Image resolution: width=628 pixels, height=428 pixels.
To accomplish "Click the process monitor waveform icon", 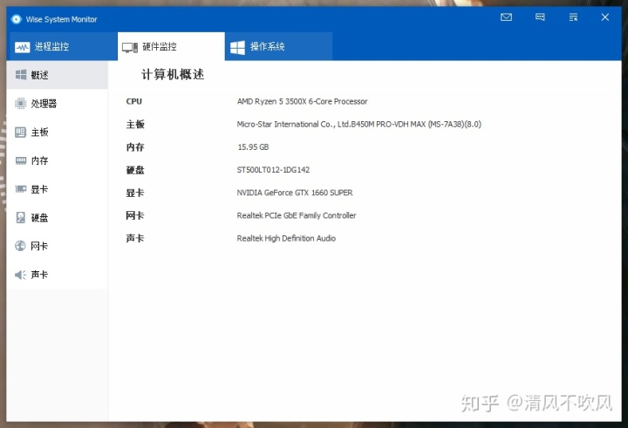I will [23, 47].
